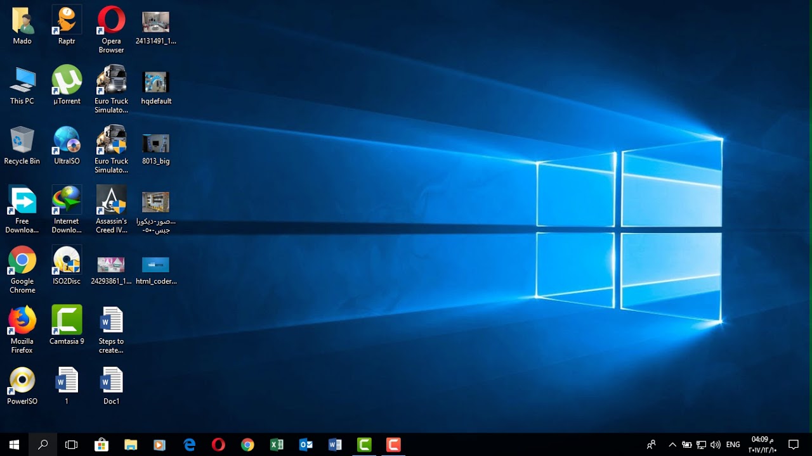This screenshot has width=812, height=456.
Task: Open the Doc1 Word document
Action: pyautogui.click(x=111, y=380)
